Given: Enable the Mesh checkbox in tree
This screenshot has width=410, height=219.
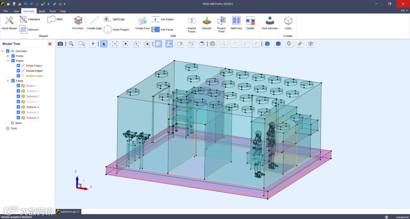Looking at the screenshot, I should point(8,123).
